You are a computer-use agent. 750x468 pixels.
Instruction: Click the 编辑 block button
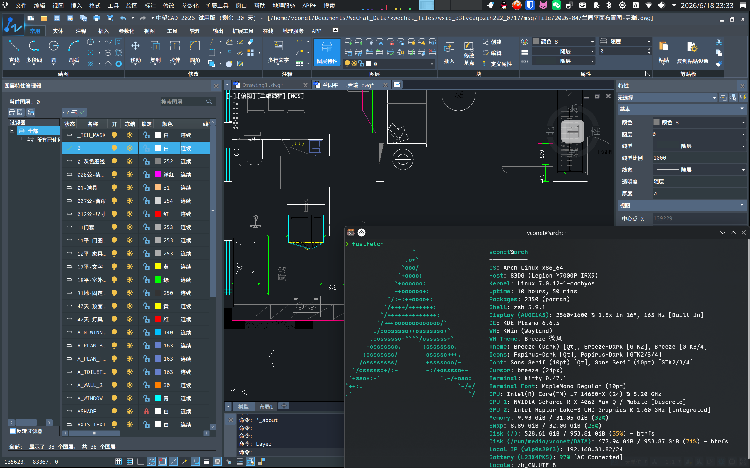[x=492, y=53]
